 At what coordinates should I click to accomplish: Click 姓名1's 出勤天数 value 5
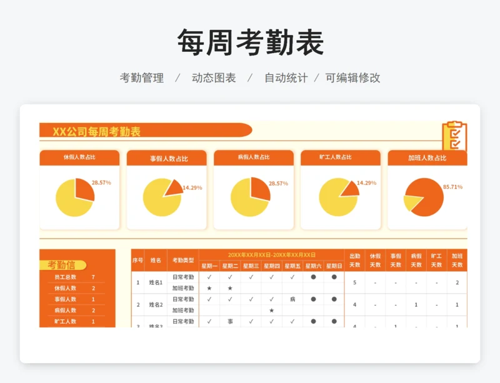click(x=354, y=282)
